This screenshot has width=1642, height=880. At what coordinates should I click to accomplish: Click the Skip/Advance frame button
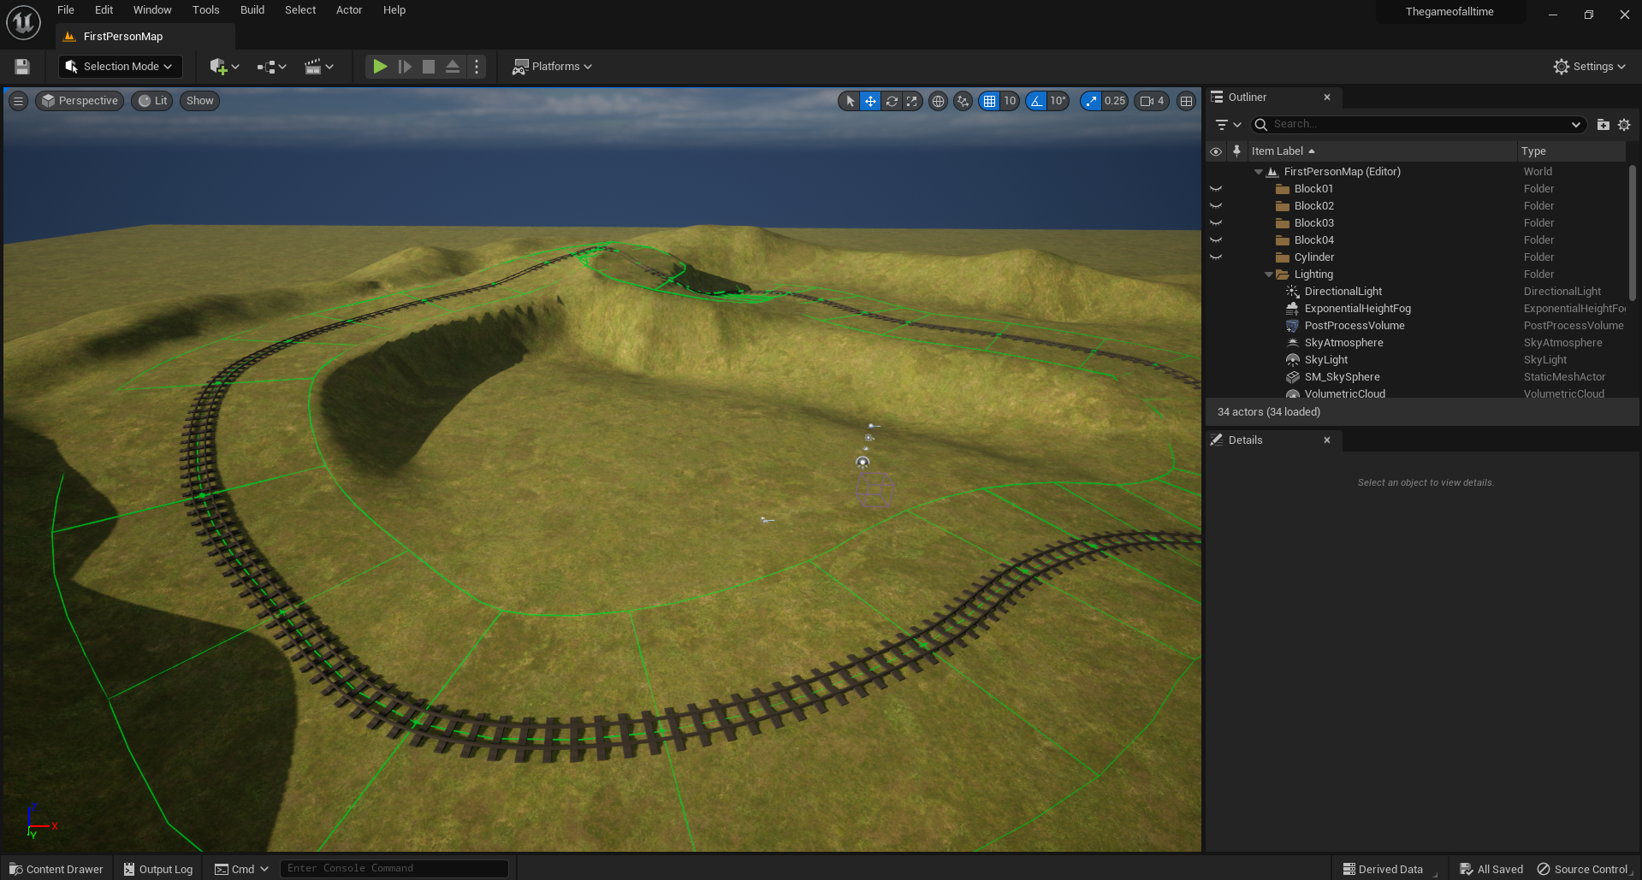pyautogui.click(x=405, y=67)
